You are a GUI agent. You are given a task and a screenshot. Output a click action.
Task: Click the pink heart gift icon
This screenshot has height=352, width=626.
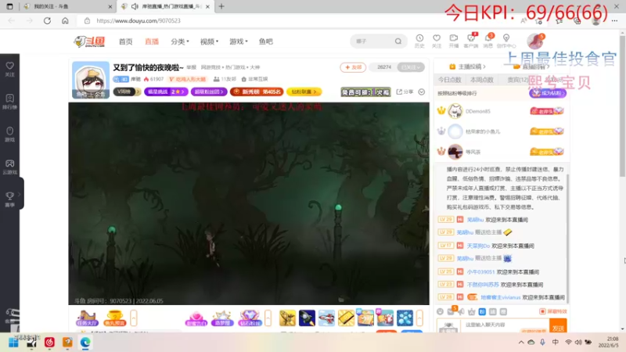[196, 318]
